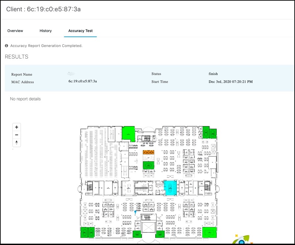Click the Start Time timestamp Dec 3rd 2020

pyautogui.click(x=231, y=82)
